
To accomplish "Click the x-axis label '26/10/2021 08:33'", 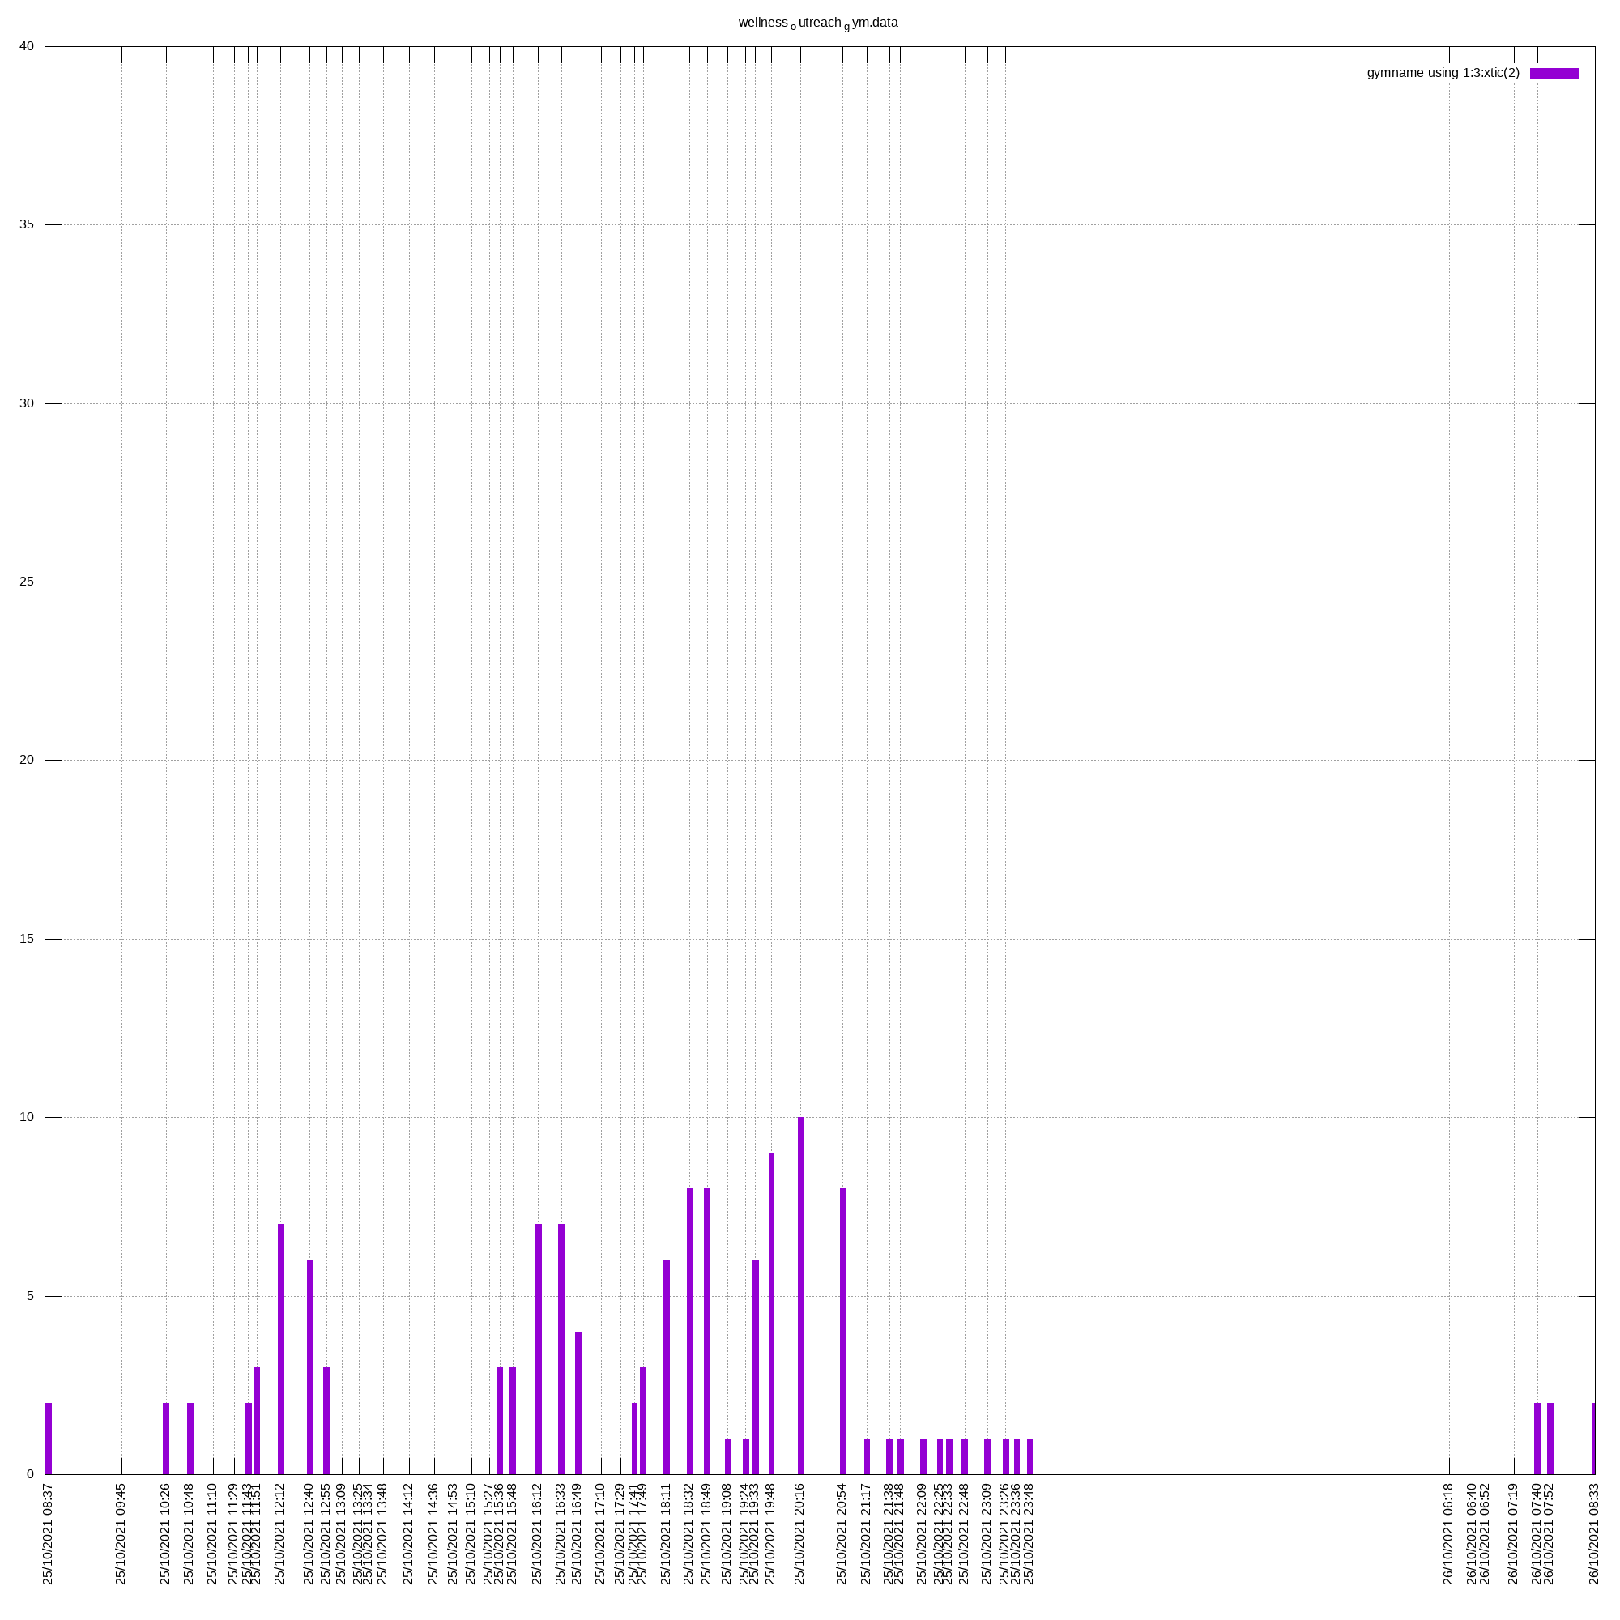I will pos(1594,1533).
